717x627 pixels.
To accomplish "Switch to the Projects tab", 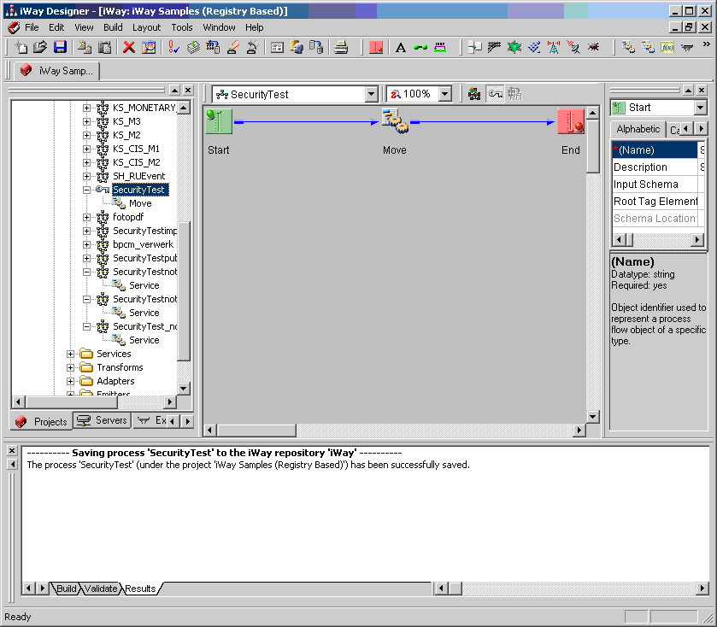I will pyautogui.click(x=41, y=421).
